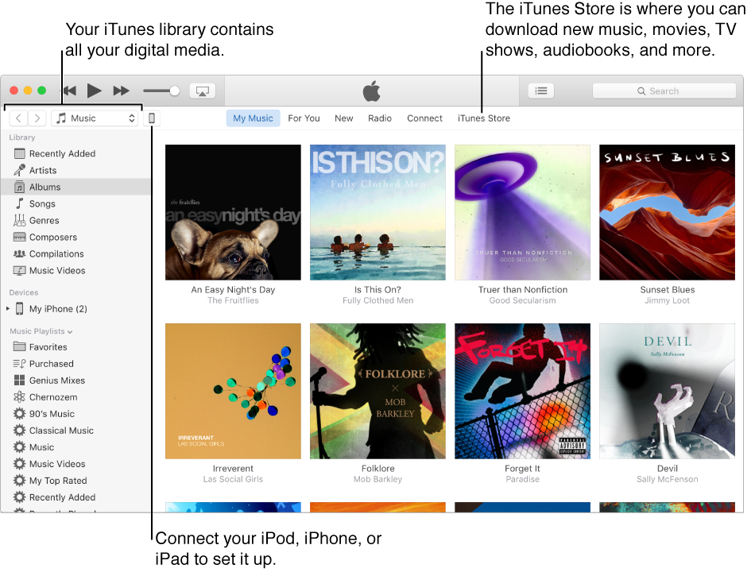Adjust the volume slider

159,91
